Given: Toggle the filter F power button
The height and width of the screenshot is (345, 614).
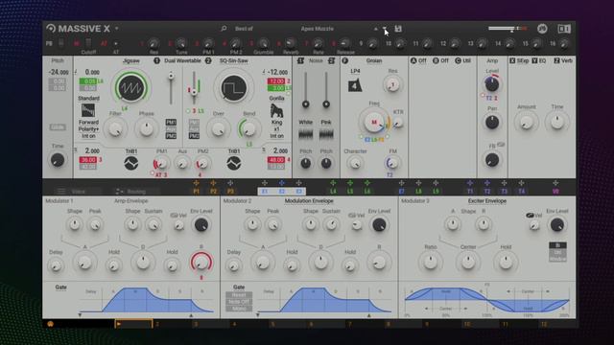Looking at the screenshot, I should click(344, 60).
